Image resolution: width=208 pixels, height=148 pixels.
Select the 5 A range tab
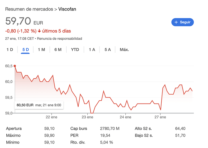tap(108, 50)
